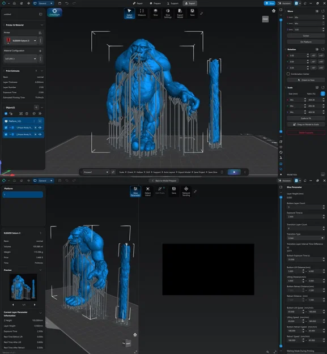The image size is (327, 354).
Task: Reset view with the home icon in the viewport
Action: 274,11
